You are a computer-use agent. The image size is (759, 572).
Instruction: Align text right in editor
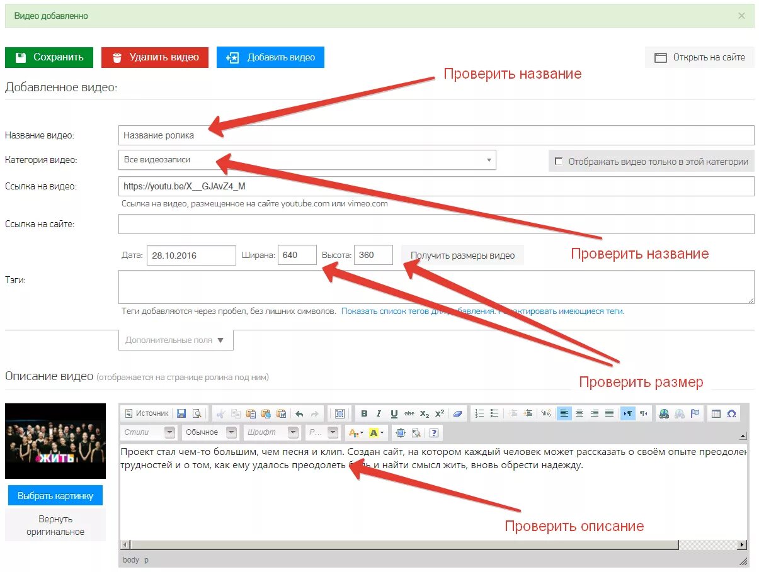pos(594,413)
